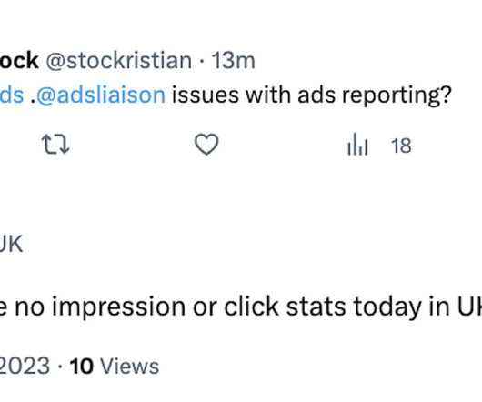The image size is (482, 402).
Task: Click the truncated blue mention ending in ds
Action: pyautogui.click(x=12, y=95)
